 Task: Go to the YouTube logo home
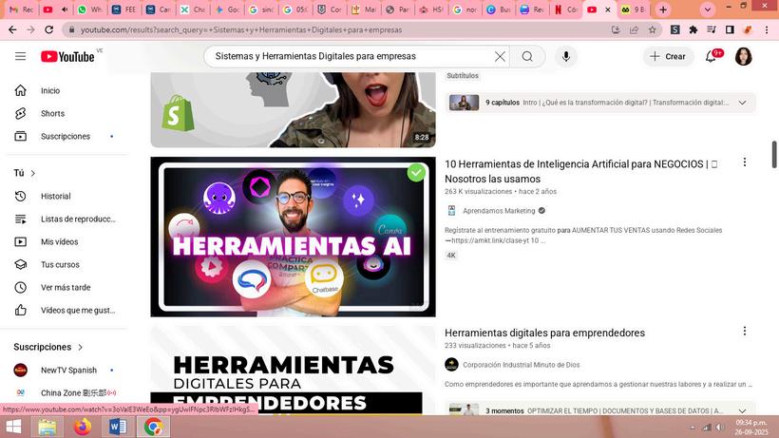(67, 57)
